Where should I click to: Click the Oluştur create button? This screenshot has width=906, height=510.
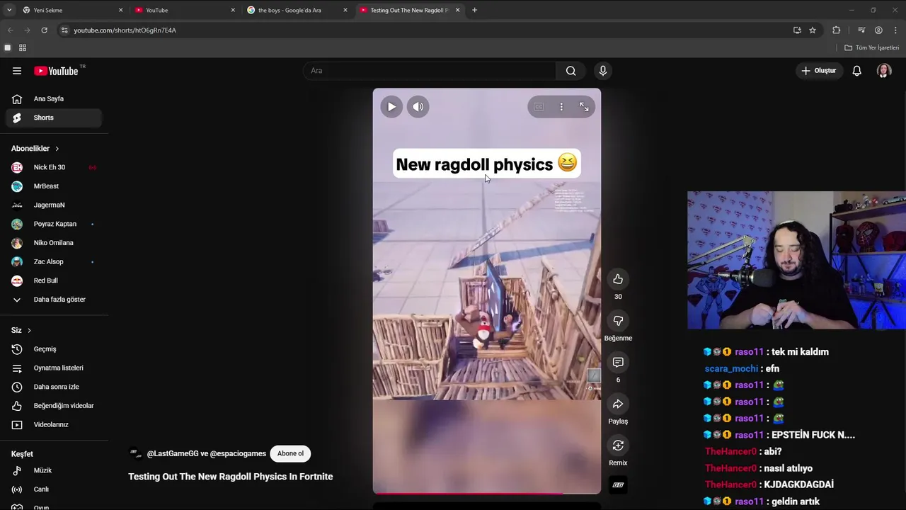(818, 71)
